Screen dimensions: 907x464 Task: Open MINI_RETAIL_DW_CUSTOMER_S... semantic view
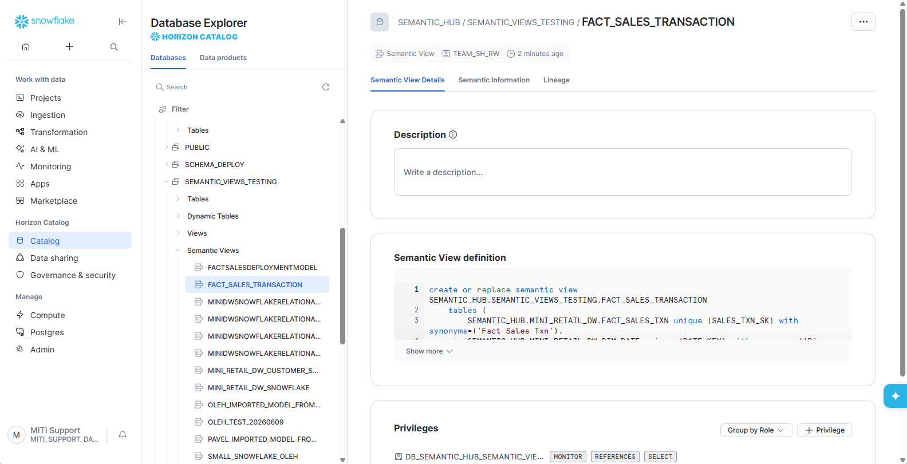[x=257, y=370]
